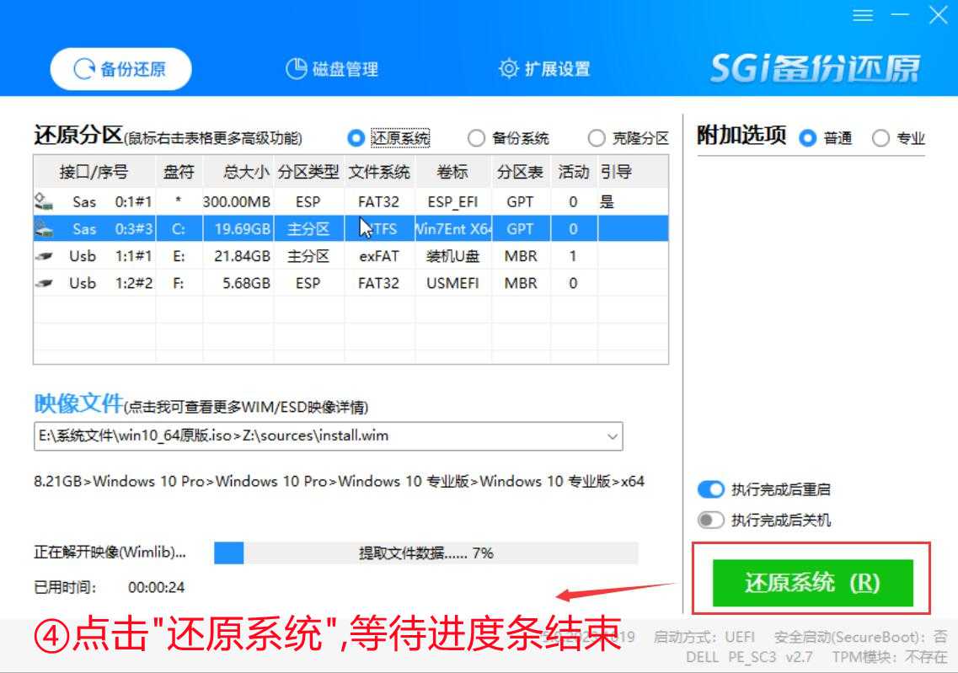The width and height of the screenshot is (958, 673).
Task: Click the 磁盘管理 pie chart icon
Action: point(296,69)
